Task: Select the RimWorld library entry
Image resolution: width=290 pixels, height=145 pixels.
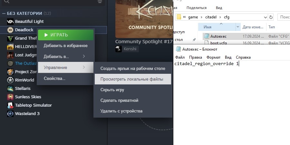Action: [24, 80]
